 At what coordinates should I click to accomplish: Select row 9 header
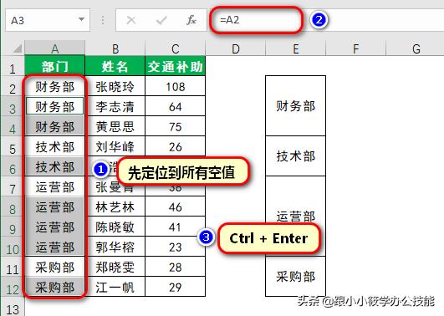click(x=13, y=227)
